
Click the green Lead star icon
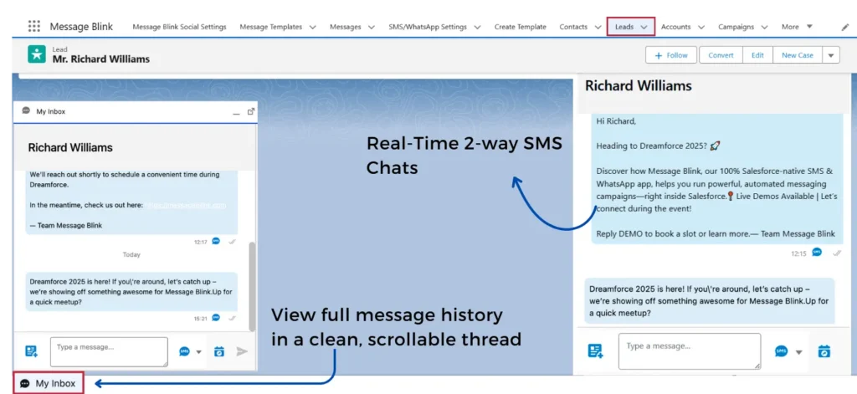tap(37, 54)
